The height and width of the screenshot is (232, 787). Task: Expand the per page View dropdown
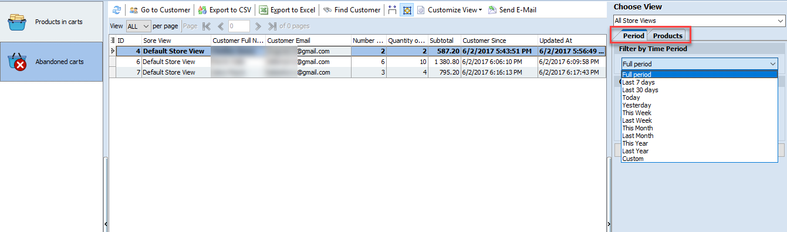coord(139,26)
